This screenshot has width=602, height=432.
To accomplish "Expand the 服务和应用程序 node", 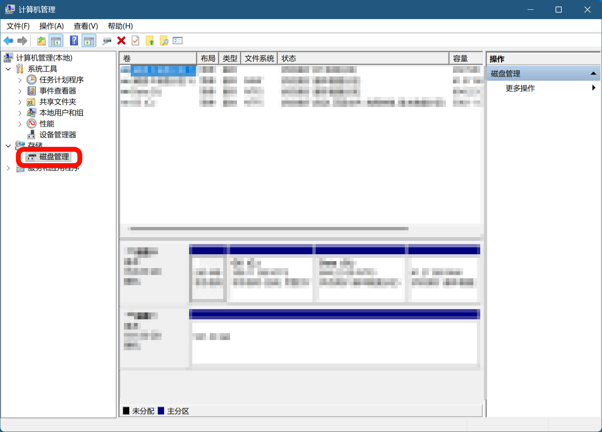I will pyautogui.click(x=8, y=168).
